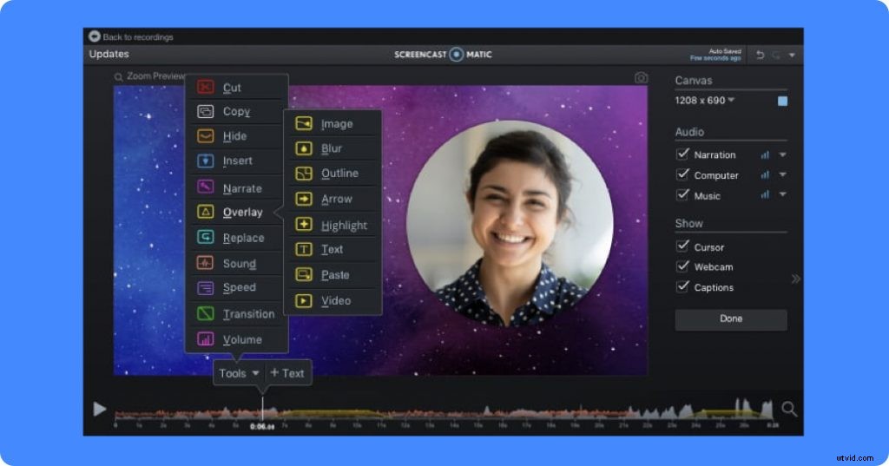Take a snapshot with the camera icon
This screenshot has height=466, width=889.
pyautogui.click(x=641, y=78)
